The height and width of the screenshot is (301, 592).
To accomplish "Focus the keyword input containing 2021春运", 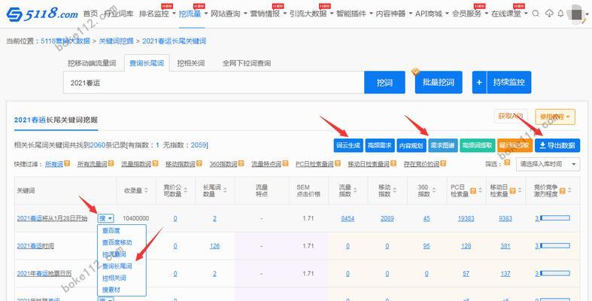I will pos(214,82).
